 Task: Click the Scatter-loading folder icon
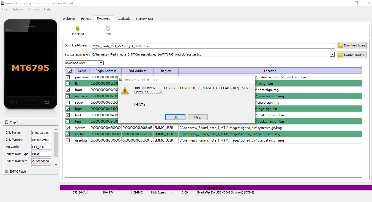point(340,55)
